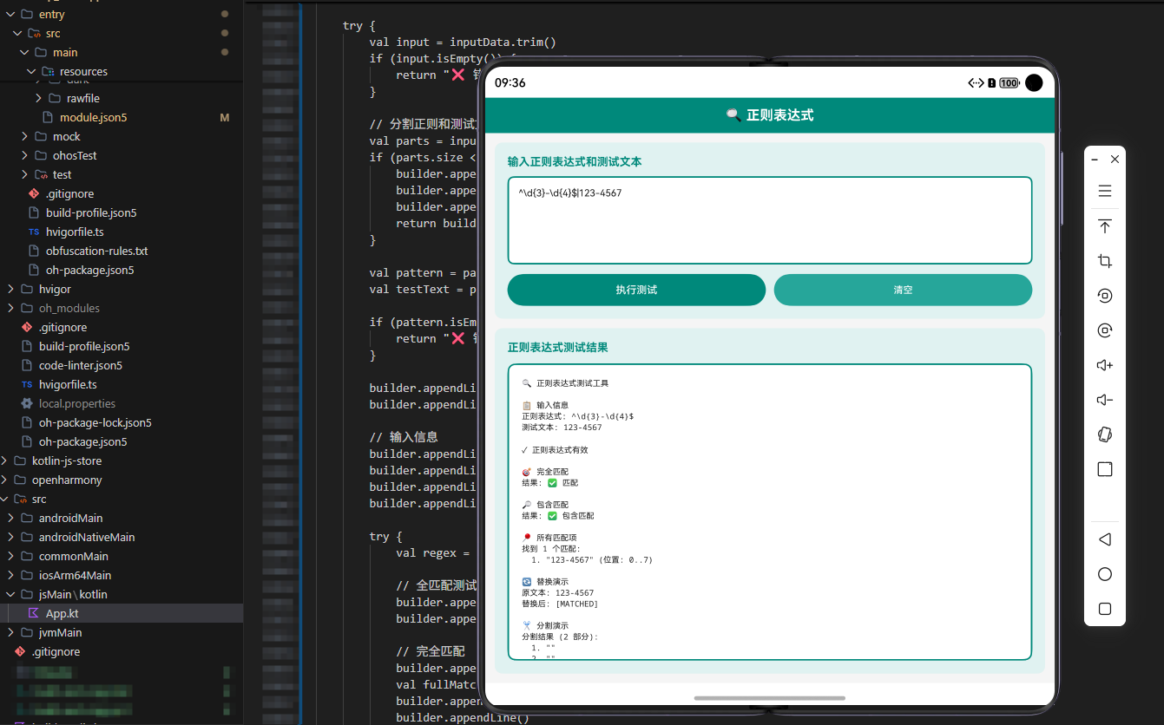Click the battery indicator in phone status bar
1164x725 pixels.
click(x=1009, y=83)
